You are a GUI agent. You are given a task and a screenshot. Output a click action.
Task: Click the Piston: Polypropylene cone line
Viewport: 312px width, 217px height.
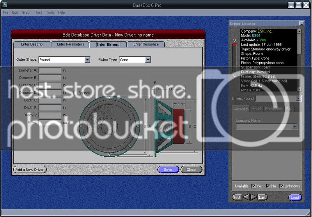(x=262, y=63)
